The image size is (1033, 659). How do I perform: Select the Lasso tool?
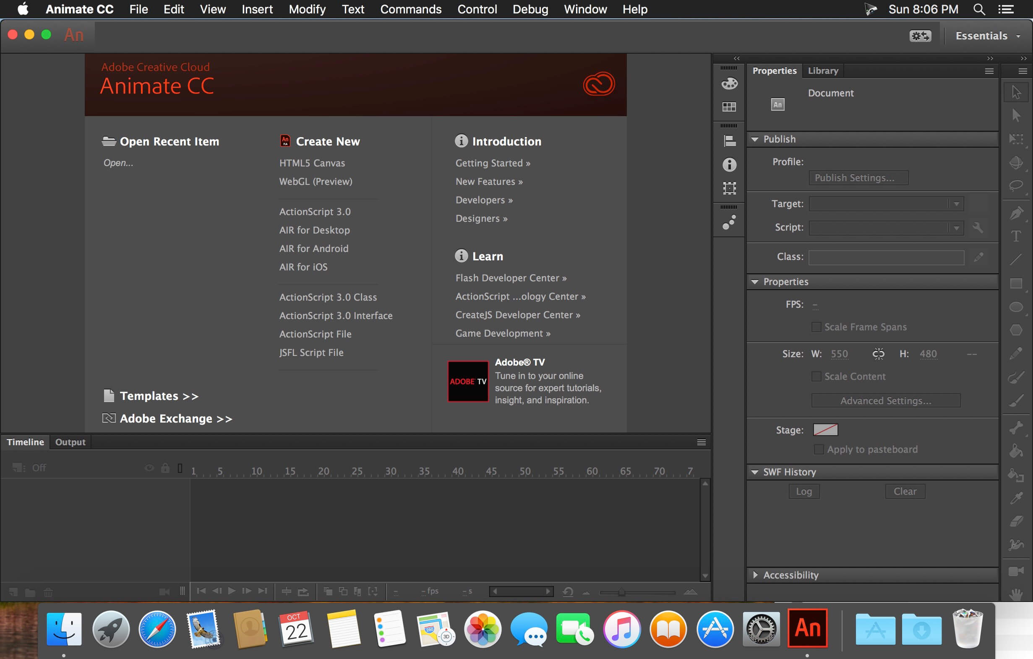pos(1016,186)
